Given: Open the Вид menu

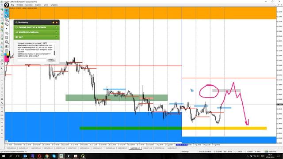Looking at the screenshot, I should coord(12,5).
